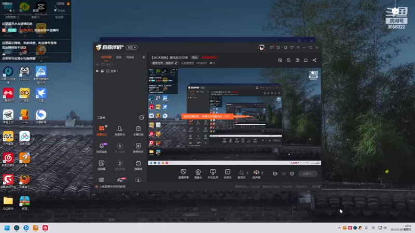The width and height of the screenshot is (415, 233).
Task: Click the orange task notification banner
Action: coord(207,116)
